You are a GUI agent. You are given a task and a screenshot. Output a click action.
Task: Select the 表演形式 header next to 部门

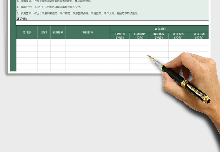pos(58,32)
